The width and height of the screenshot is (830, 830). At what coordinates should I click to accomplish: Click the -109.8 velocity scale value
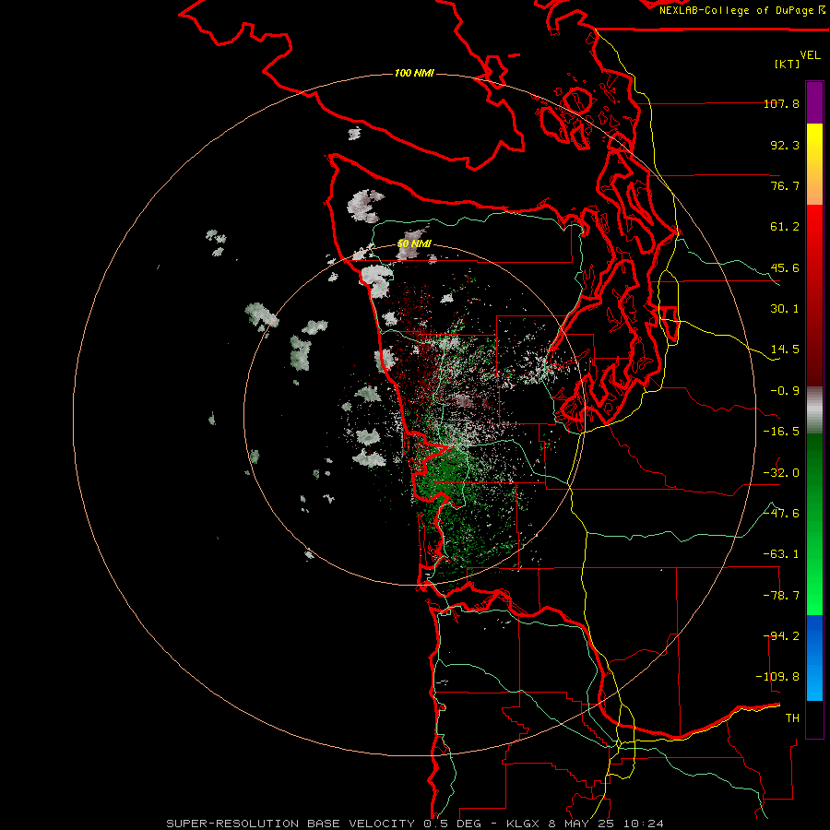coord(777,677)
